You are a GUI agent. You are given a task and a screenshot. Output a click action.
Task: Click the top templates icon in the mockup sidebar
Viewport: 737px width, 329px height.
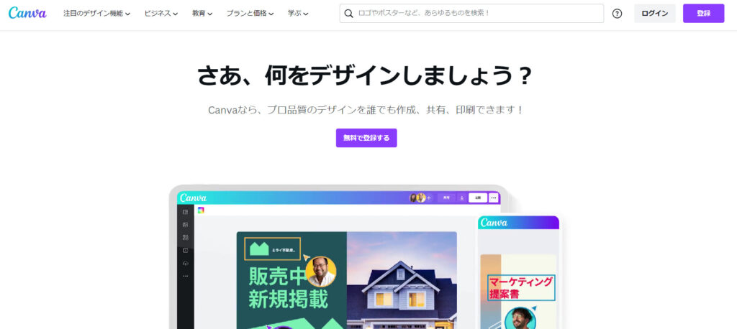(185, 212)
